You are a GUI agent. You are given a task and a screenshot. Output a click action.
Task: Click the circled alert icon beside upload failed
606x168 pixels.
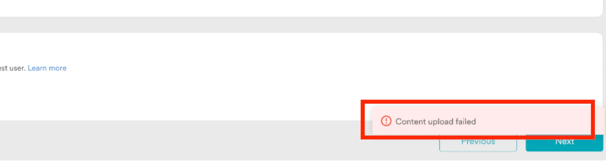coord(386,121)
